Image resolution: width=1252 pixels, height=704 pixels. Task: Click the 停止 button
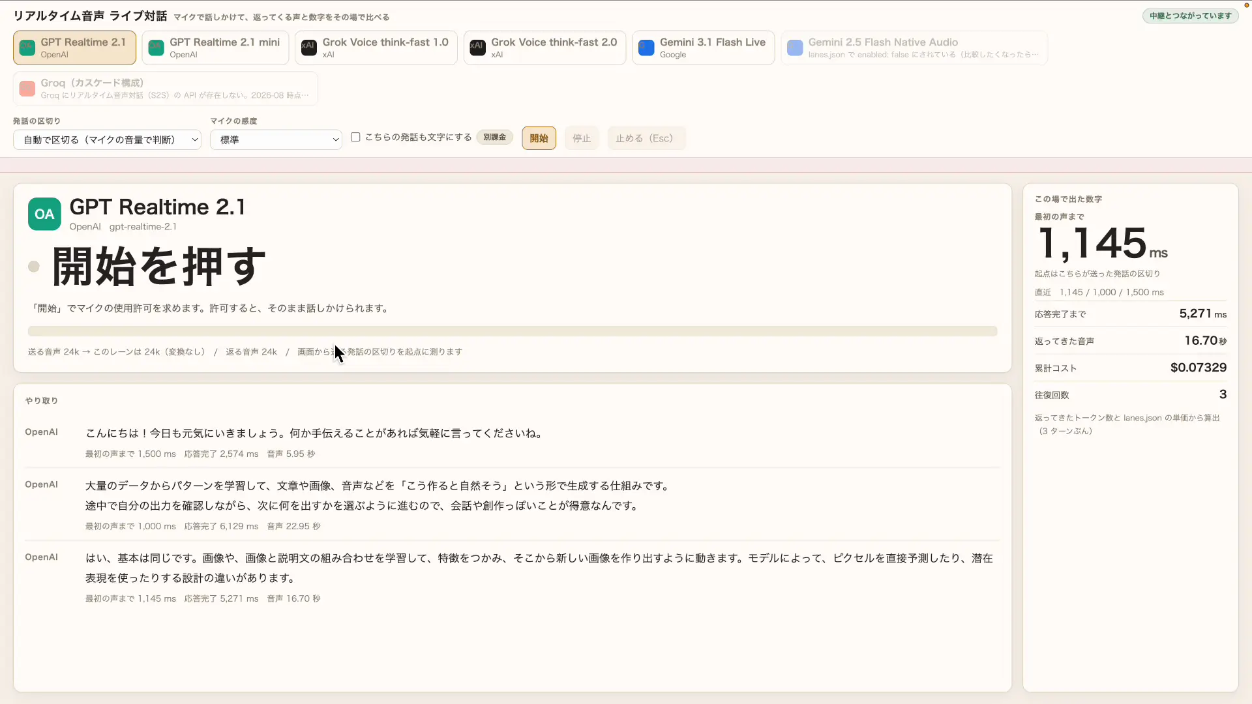581,138
